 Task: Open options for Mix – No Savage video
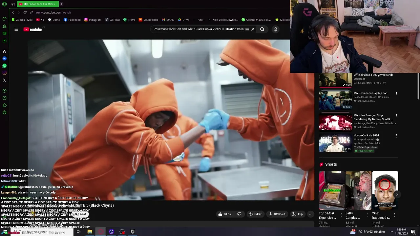(396, 116)
